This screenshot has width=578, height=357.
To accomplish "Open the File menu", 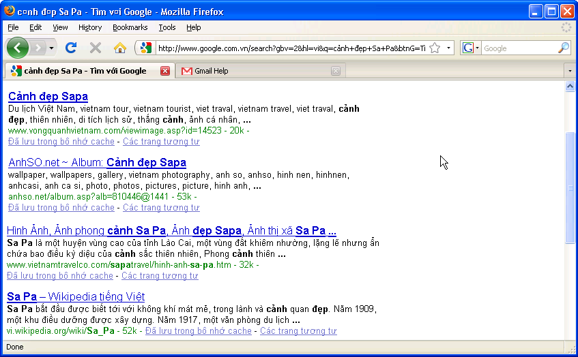I will point(13,28).
